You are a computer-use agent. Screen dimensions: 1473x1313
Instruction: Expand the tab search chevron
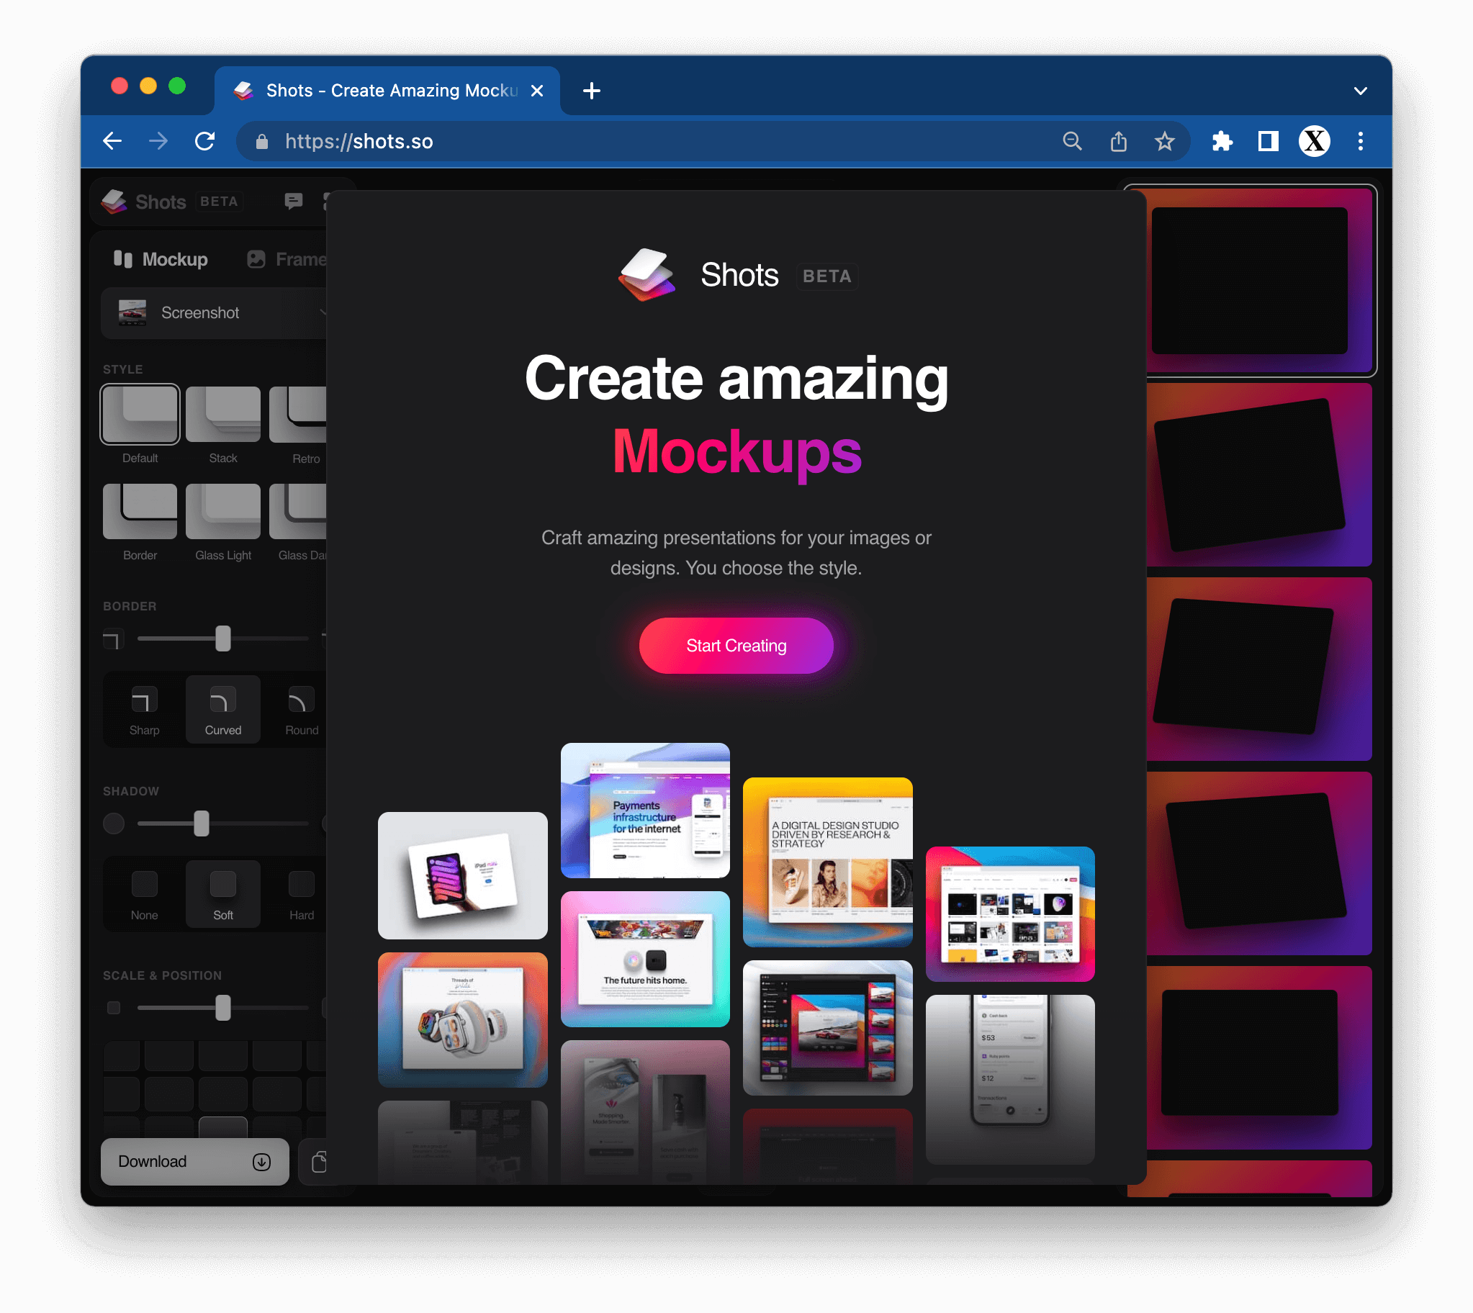coord(1361,91)
